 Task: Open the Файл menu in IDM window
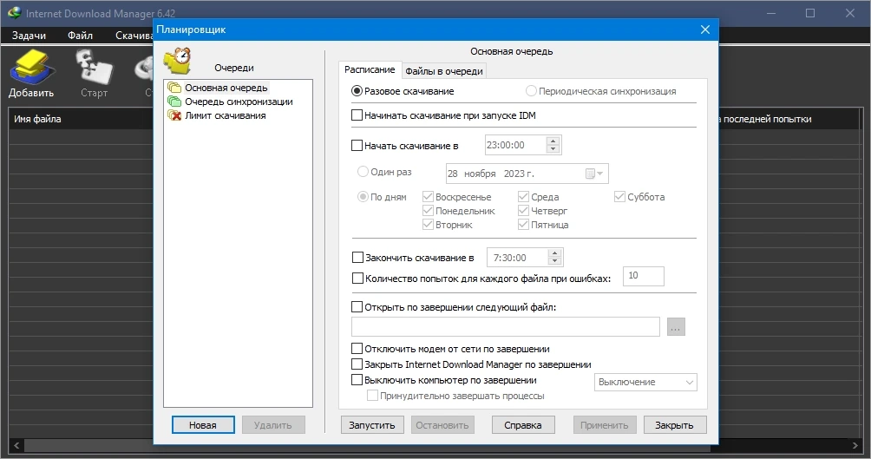pos(80,35)
